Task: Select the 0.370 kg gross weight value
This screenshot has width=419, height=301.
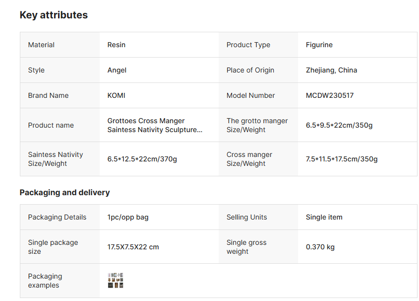Action: (320, 247)
